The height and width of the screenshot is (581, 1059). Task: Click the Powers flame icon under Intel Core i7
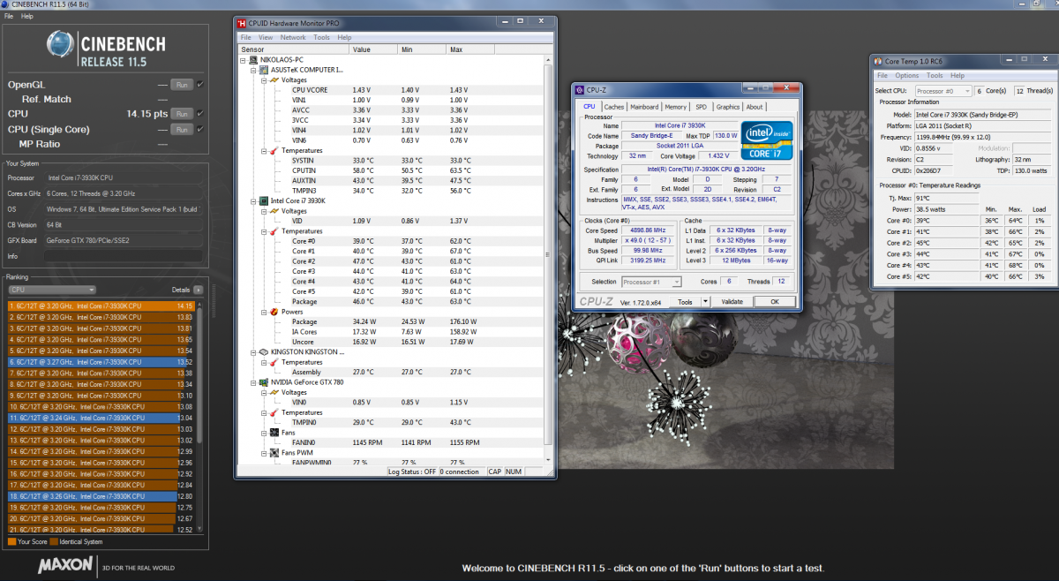click(x=274, y=312)
